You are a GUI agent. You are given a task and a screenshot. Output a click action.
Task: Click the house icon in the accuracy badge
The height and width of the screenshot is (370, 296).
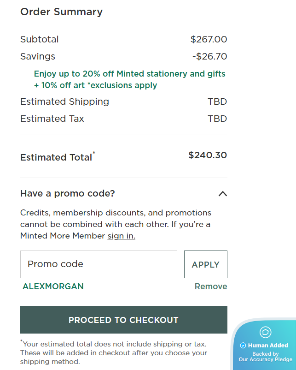tap(266, 332)
